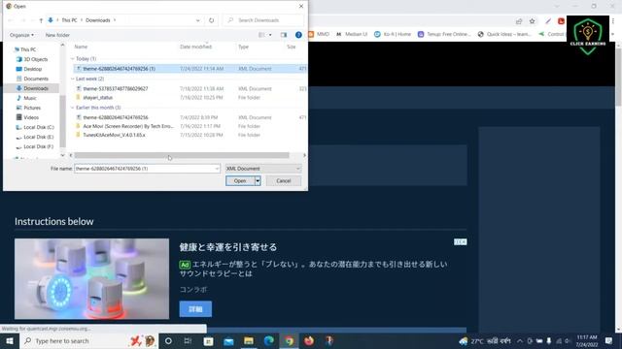The width and height of the screenshot is (622, 349).
Task: Open Task View on the taskbar
Action: point(188,340)
